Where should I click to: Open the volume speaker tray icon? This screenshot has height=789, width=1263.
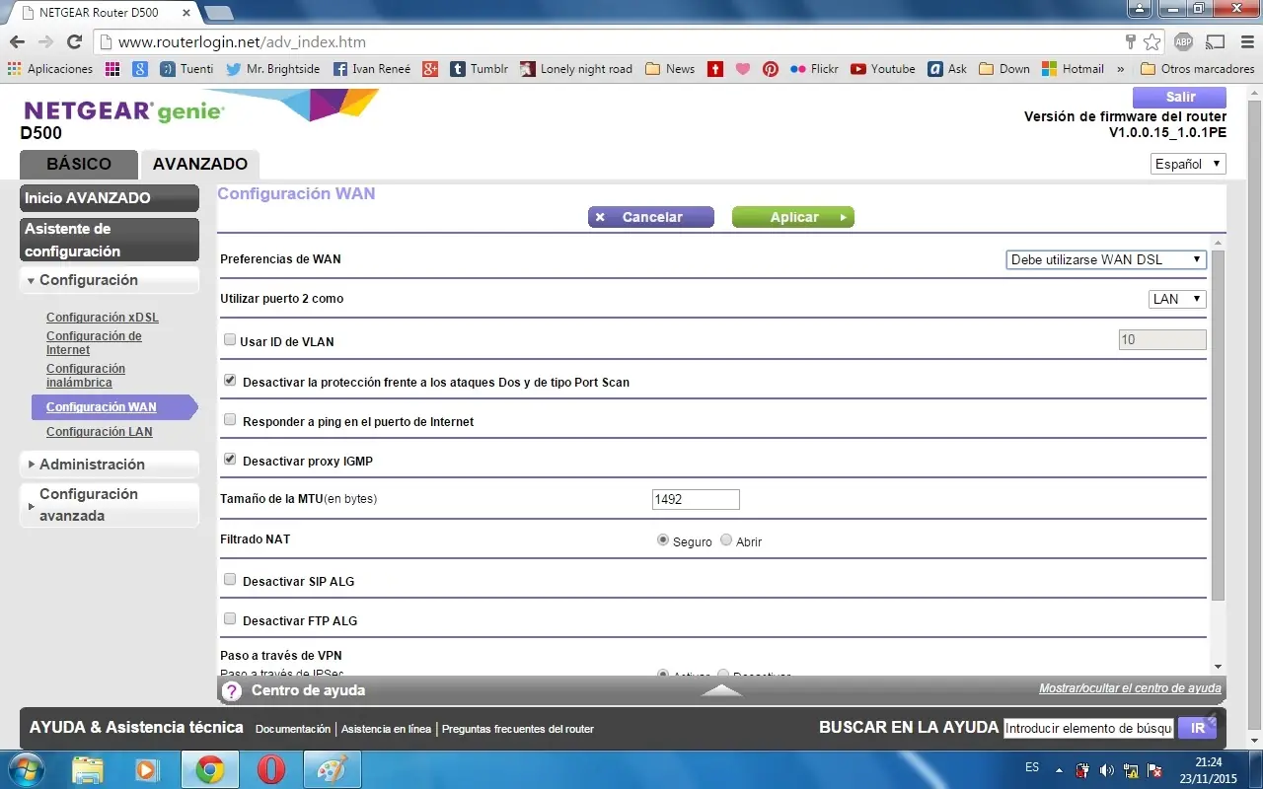tap(1107, 770)
